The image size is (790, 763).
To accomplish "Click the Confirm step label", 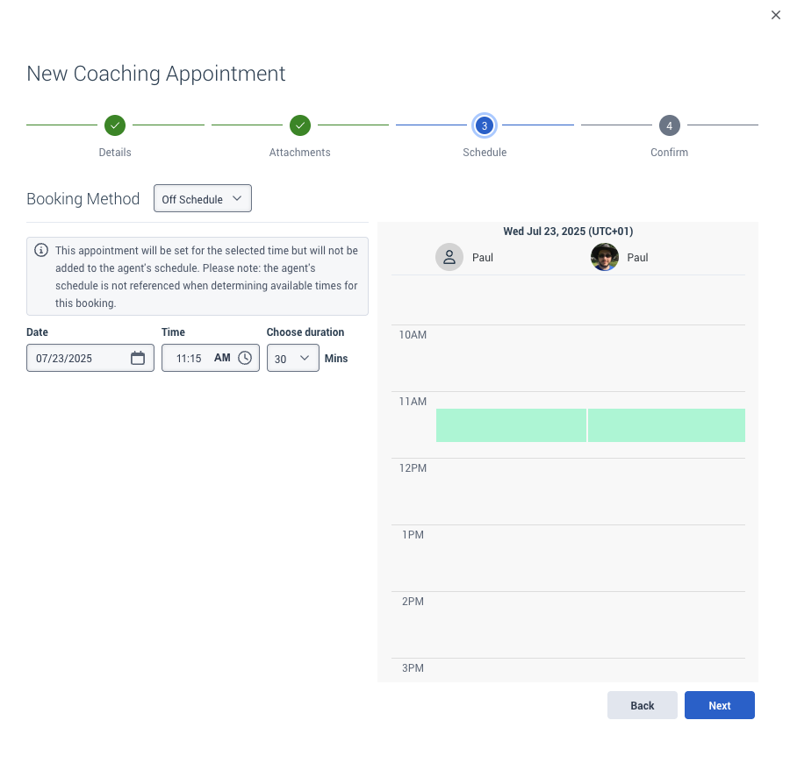I will [x=669, y=153].
